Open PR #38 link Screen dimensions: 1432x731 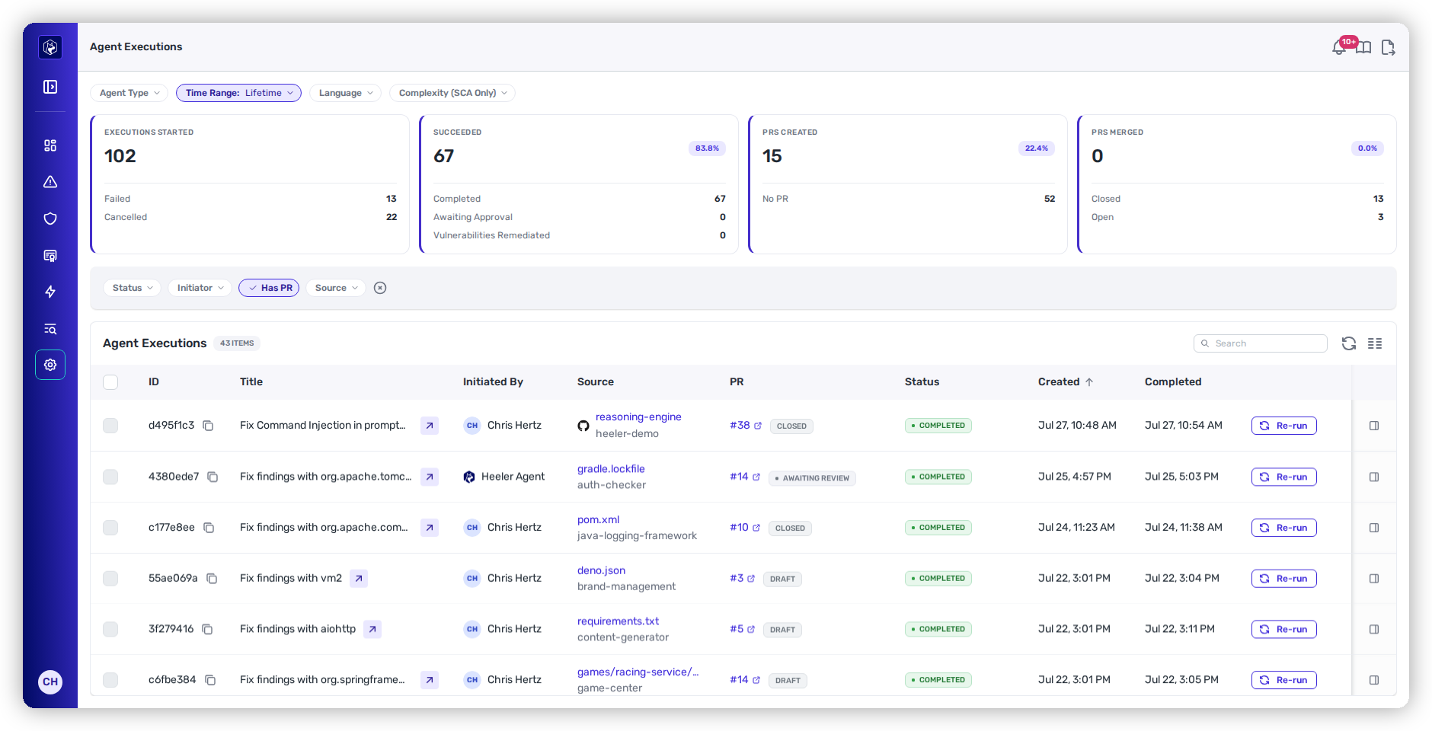pyautogui.click(x=745, y=426)
